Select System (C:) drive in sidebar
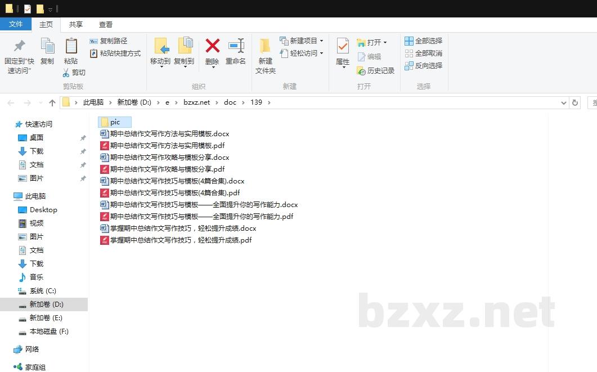The image size is (597, 372). tap(43, 291)
